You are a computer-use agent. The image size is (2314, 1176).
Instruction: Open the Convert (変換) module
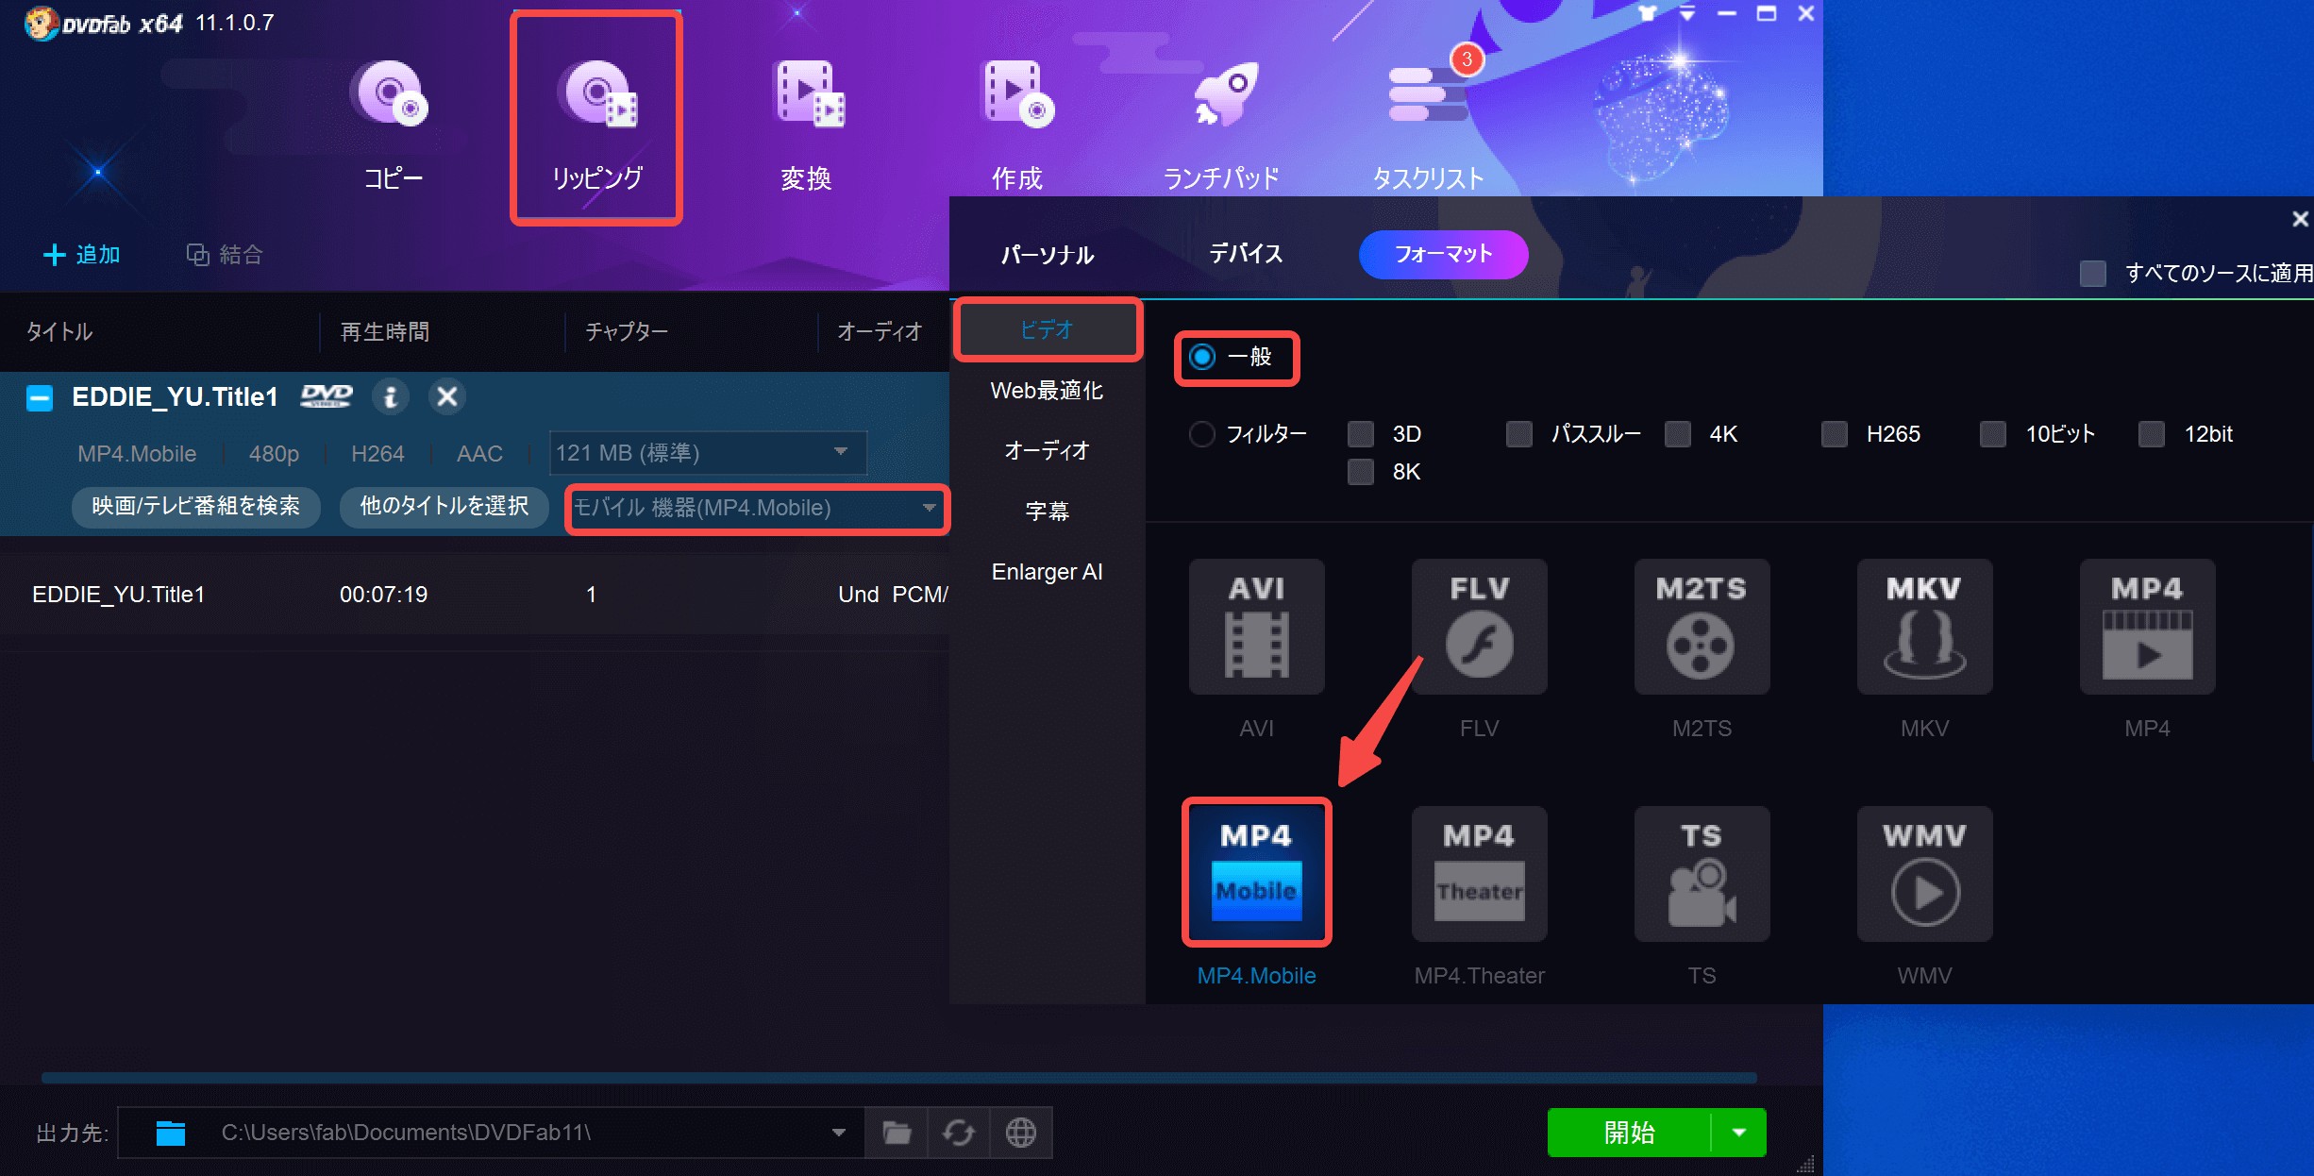click(x=806, y=123)
